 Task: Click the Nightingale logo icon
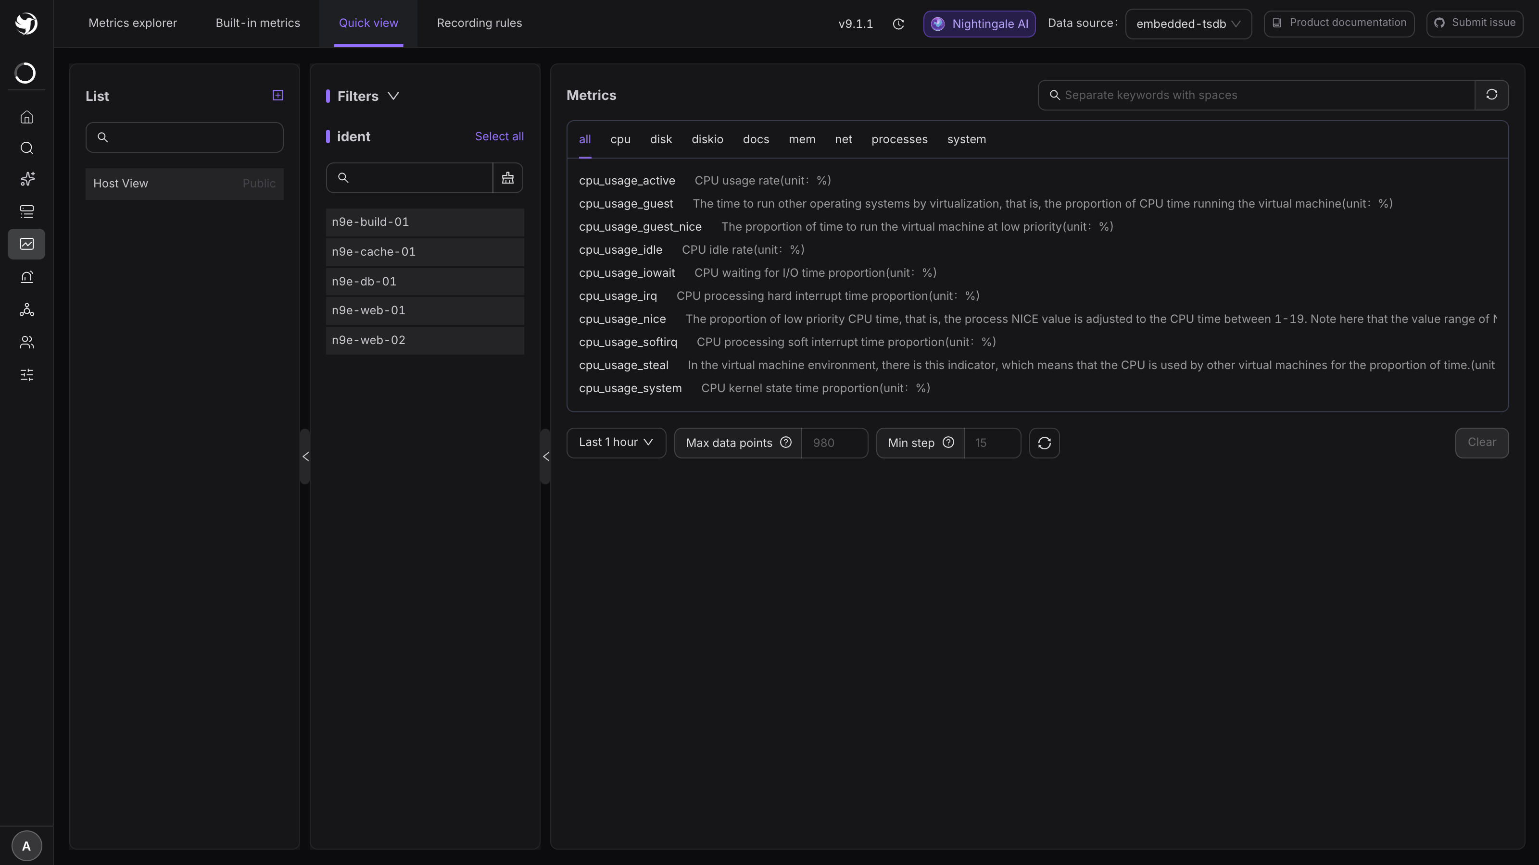click(26, 23)
